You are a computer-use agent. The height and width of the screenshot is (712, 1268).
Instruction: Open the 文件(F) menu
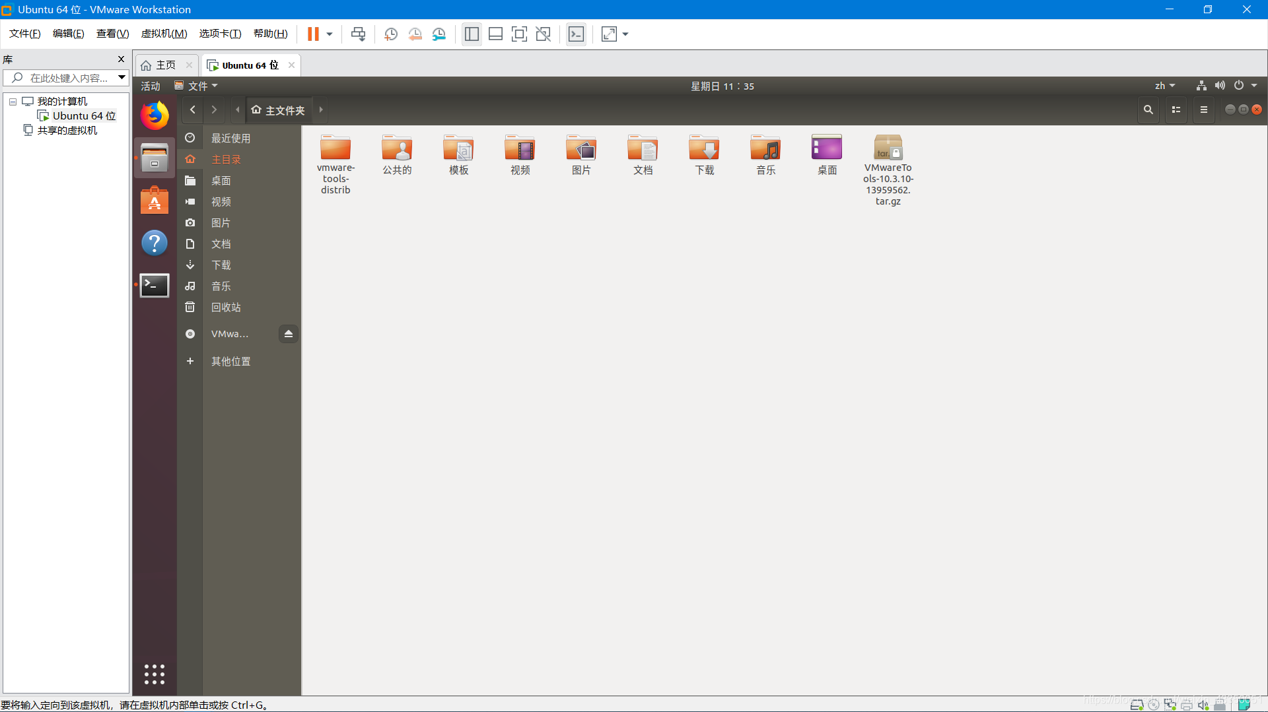[x=25, y=34]
